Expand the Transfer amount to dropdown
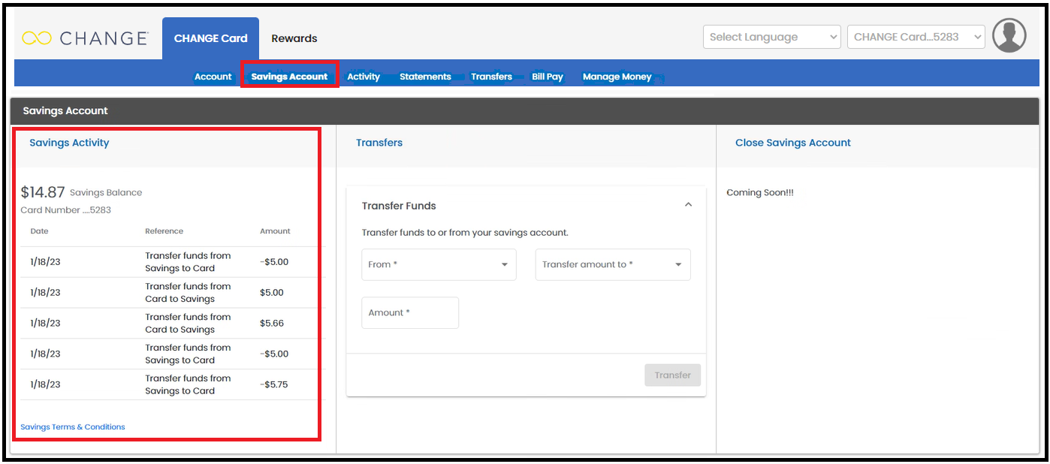Image resolution: width=1050 pixels, height=464 pixels. coord(613,264)
